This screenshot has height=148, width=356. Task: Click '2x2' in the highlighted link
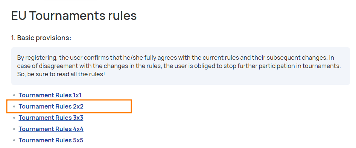[x=78, y=106]
